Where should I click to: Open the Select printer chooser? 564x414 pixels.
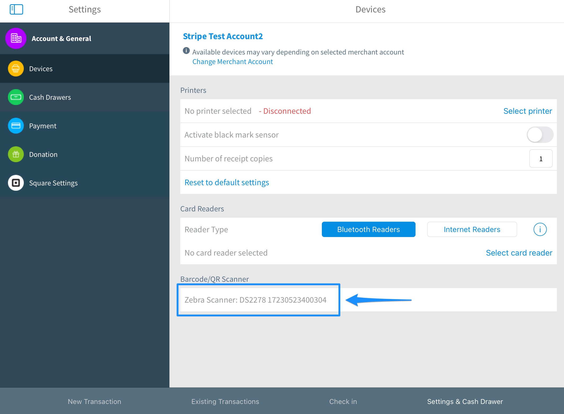tap(527, 111)
